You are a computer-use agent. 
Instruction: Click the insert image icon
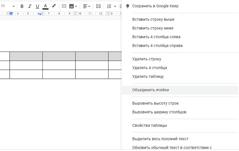[71, 6]
